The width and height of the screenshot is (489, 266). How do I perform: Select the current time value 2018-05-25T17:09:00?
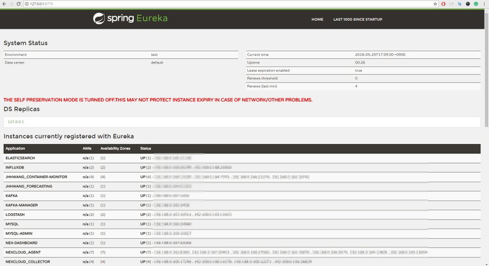pyautogui.click(x=380, y=54)
